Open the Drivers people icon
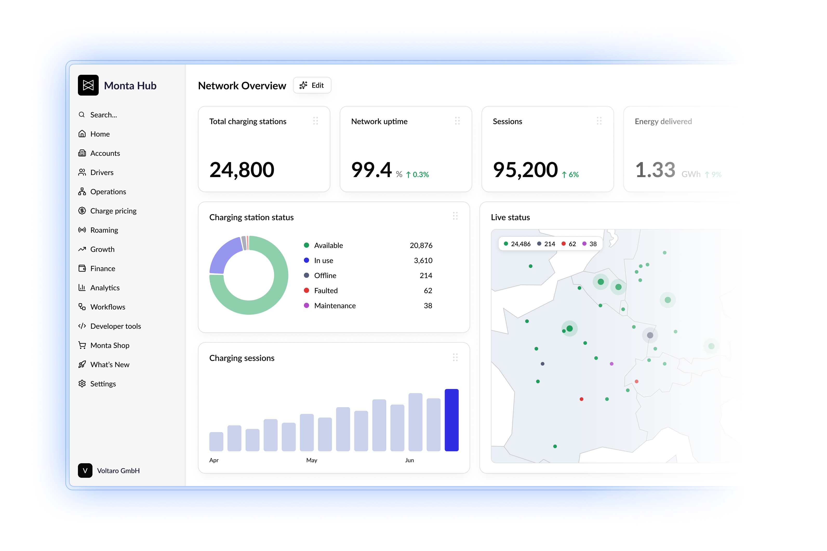The height and width of the screenshot is (551, 827). tap(82, 172)
